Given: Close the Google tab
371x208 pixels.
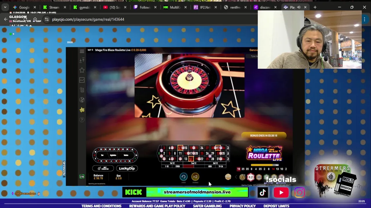Looking at the screenshot, I should click(35, 7).
